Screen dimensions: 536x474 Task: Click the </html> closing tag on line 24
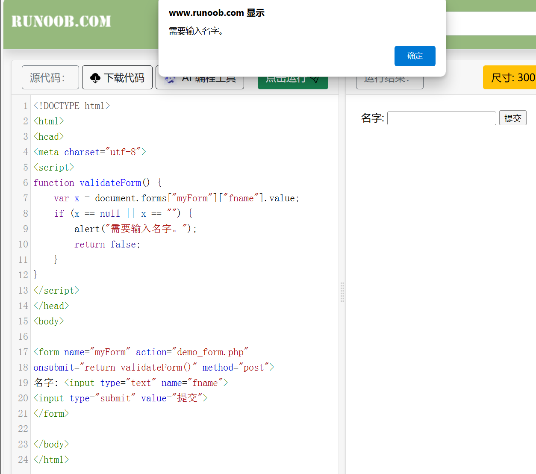click(51, 459)
